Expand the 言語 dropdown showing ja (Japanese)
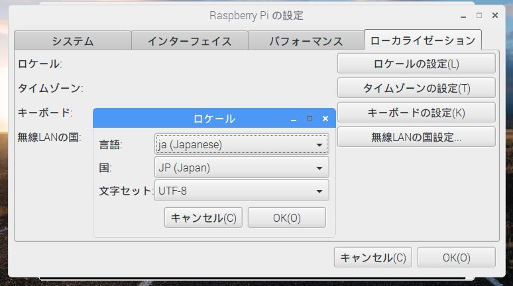Viewport: 513px width, 286px height. point(242,144)
